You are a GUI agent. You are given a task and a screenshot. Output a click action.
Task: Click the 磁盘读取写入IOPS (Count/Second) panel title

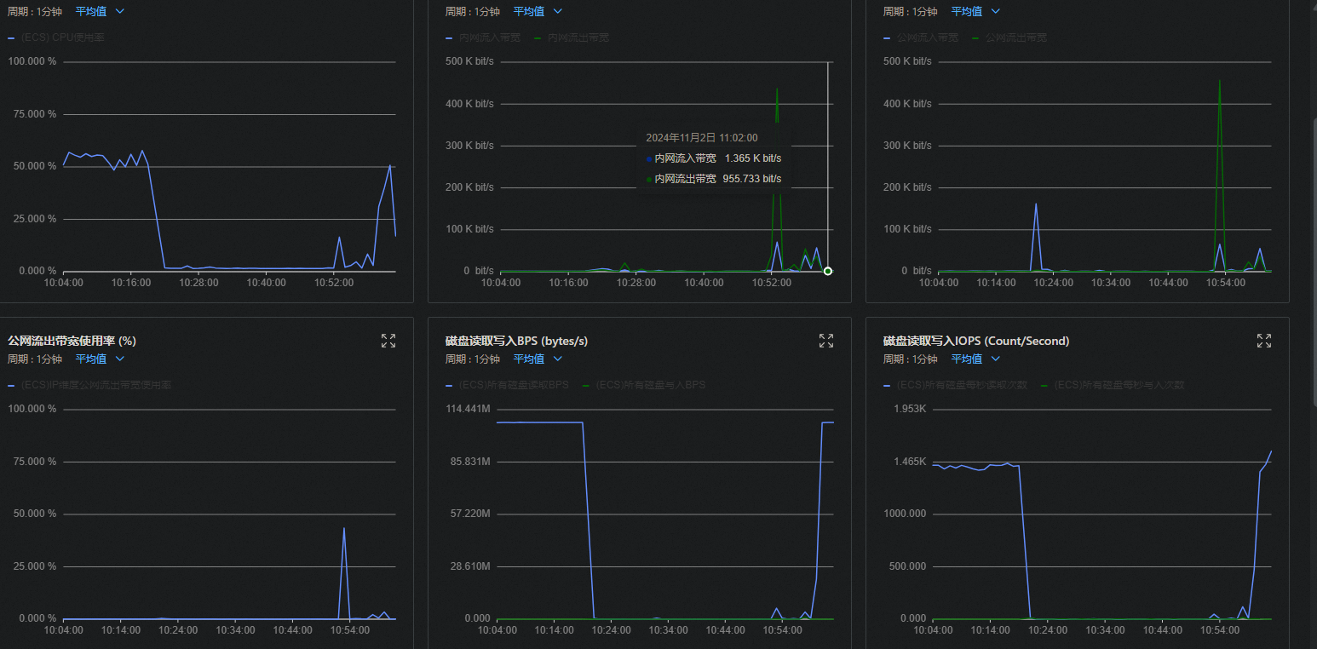click(x=976, y=341)
